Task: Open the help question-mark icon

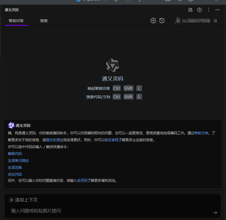Action: click(x=199, y=10)
